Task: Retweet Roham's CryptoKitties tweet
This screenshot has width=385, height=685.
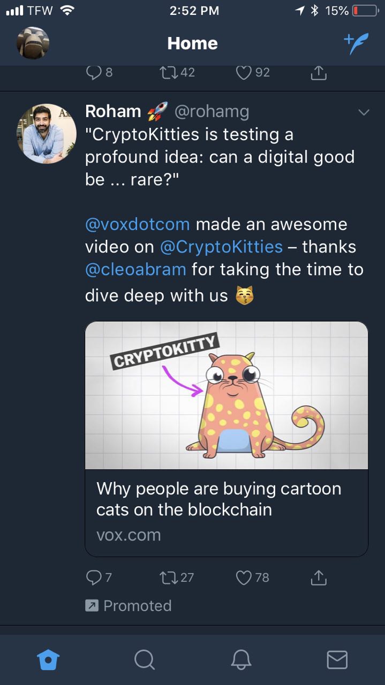Action: [169, 577]
